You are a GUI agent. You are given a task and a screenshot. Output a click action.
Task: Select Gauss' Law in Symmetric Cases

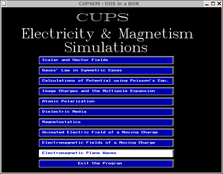[106, 70]
